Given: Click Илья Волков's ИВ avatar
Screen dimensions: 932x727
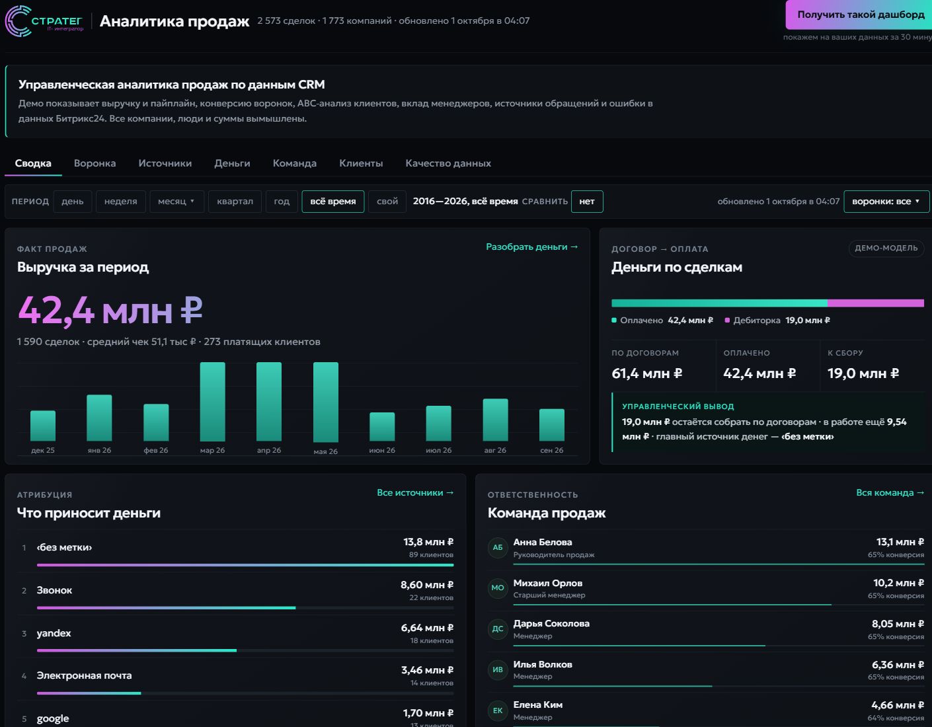Looking at the screenshot, I should (498, 670).
